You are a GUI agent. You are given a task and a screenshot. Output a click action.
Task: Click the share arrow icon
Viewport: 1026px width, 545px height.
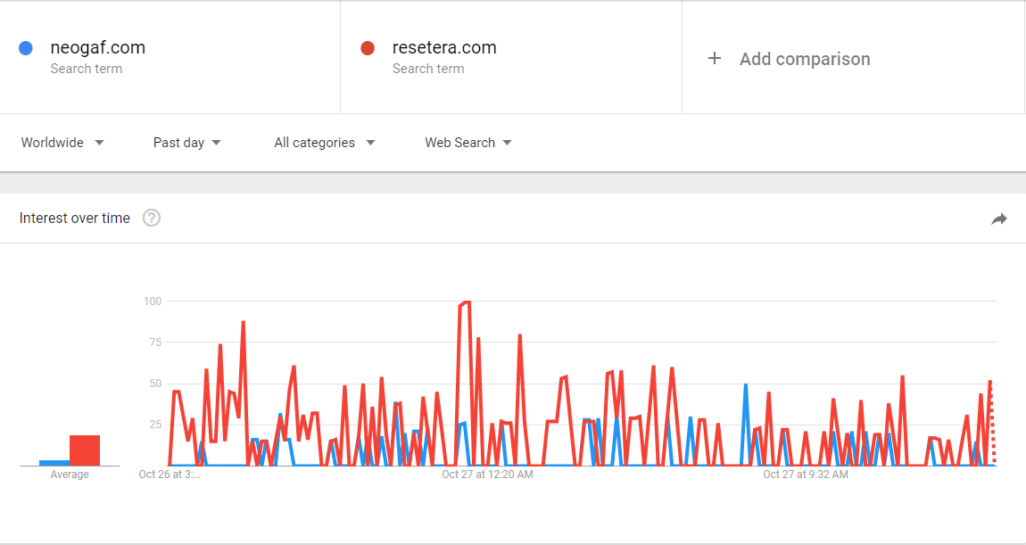pos(998,219)
